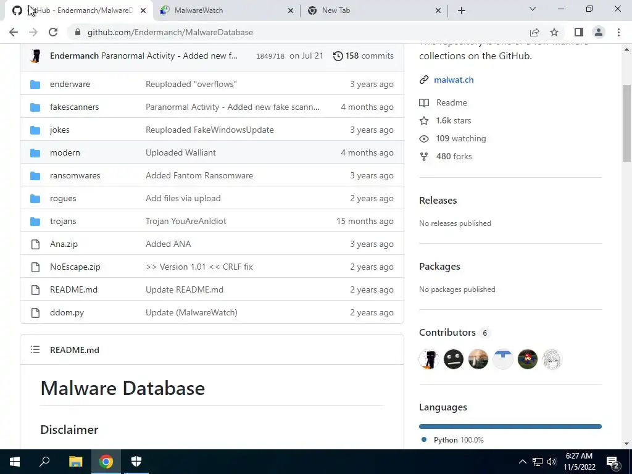The width and height of the screenshot is (632, 474).
Task: Click the enderware folder icon
Action: tap(35, 84)
